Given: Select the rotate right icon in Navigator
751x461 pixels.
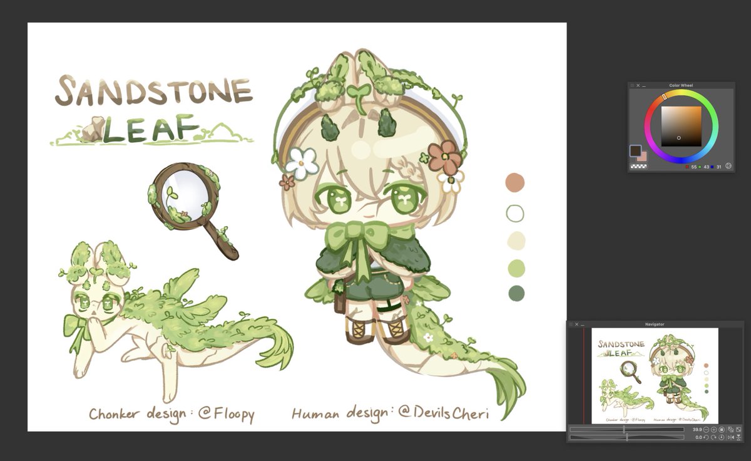Looking at the screenshot, I should (713, 437).
